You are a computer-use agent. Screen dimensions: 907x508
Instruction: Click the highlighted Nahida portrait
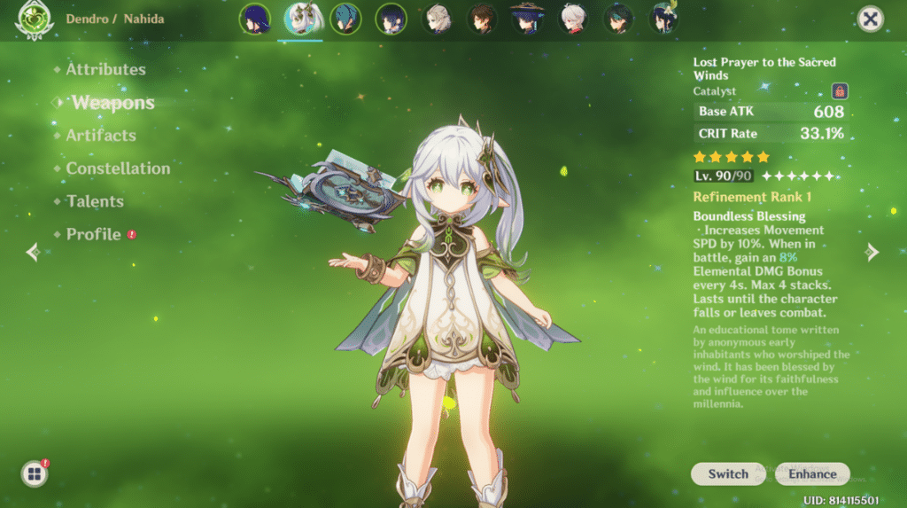point(302,19)
